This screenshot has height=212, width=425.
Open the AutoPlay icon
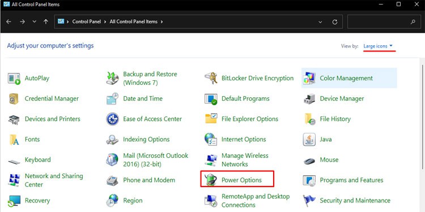[14, 79]
